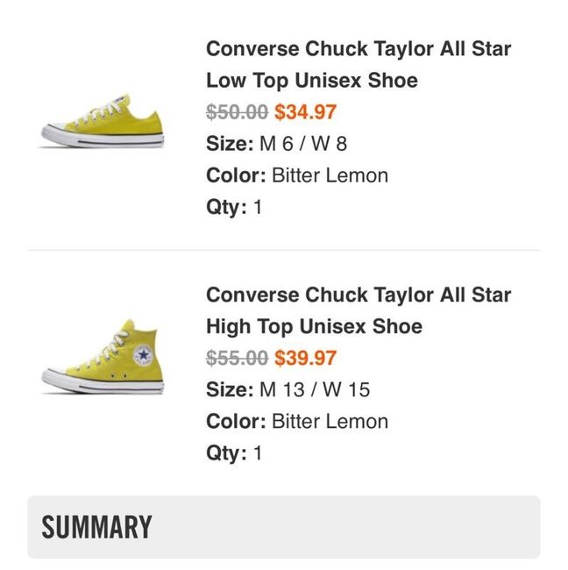The height and width of the screenshot is (570, 568).
Task: Click the crossed-out $50.00 original price
Action: click(237, 112)
